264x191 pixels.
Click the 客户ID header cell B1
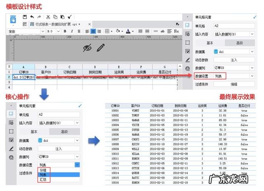click(x=46, y=72)
